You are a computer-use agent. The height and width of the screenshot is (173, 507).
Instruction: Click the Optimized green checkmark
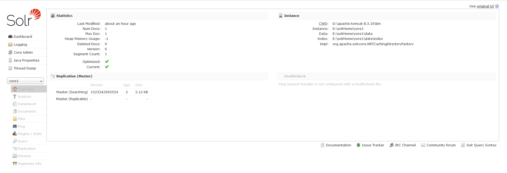pyautogui.click(x=107, y=61)
